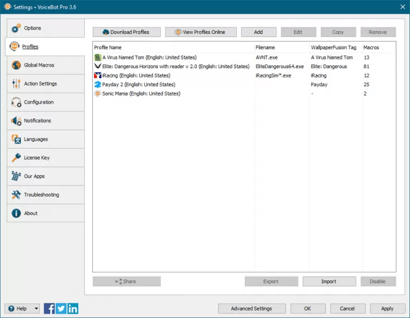
Task: Click the Add profile button
Action: [259, 32]
